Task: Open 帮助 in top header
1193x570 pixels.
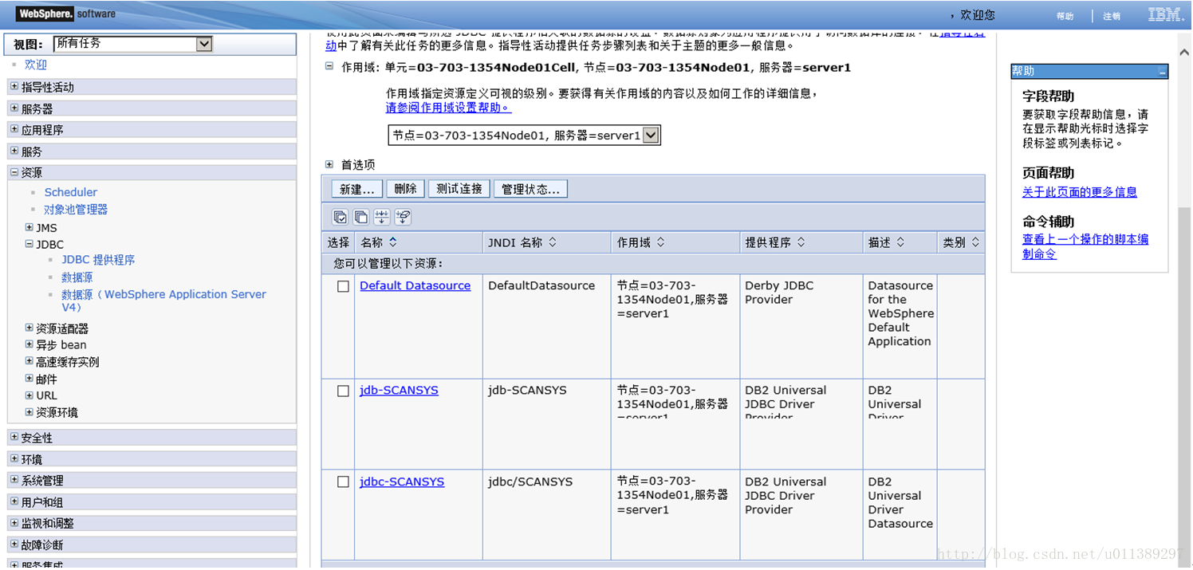Action: [x=1065, y=16]
